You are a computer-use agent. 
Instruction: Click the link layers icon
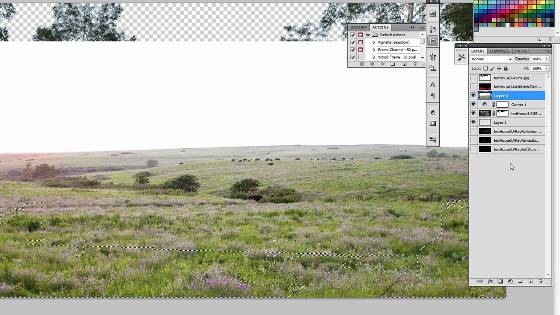(x=480, y=281)
